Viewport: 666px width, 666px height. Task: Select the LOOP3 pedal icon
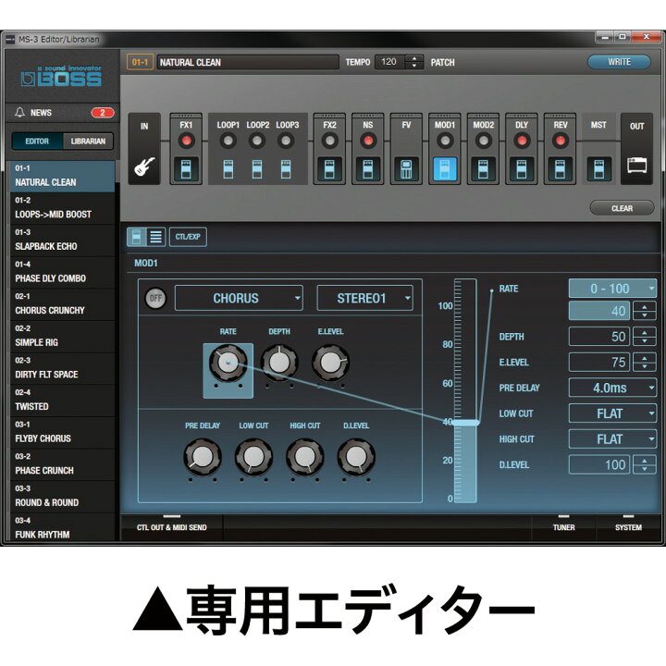pos(286,168)
